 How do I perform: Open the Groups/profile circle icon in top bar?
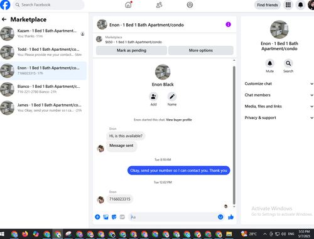[x=190, y=4]
